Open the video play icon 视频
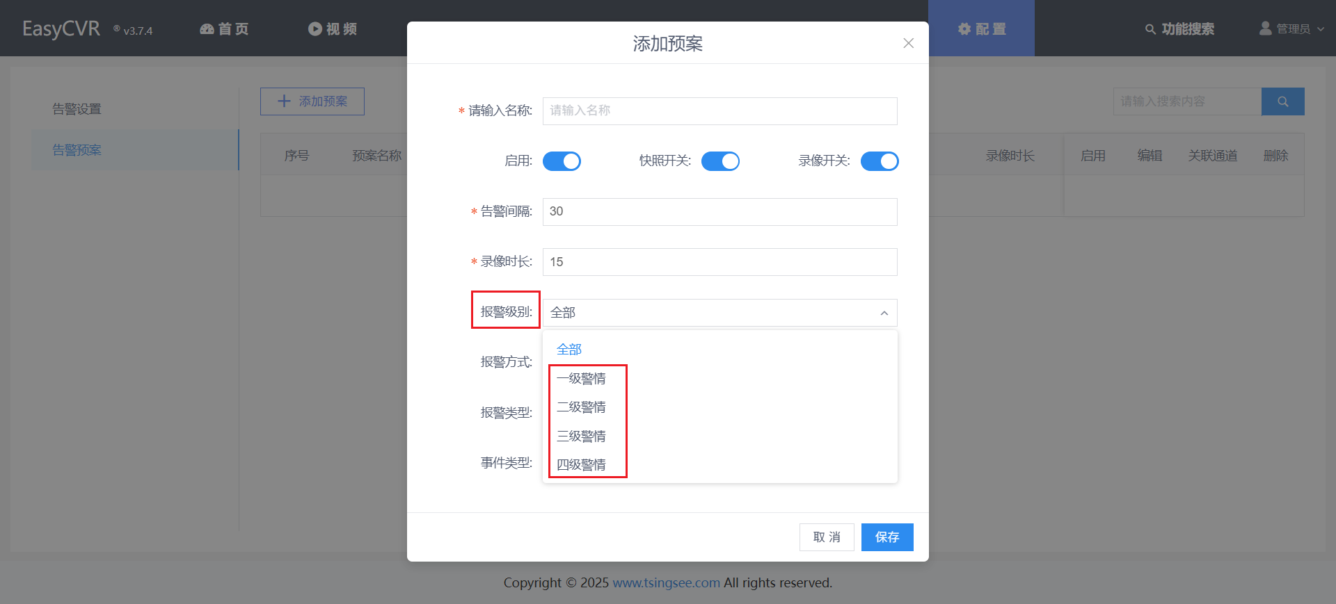1336x604 pixels. pos(315,29)
